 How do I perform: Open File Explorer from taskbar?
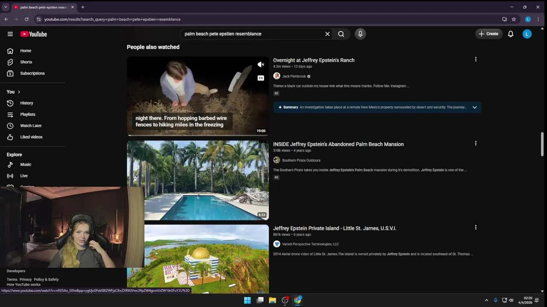(272, 301)
